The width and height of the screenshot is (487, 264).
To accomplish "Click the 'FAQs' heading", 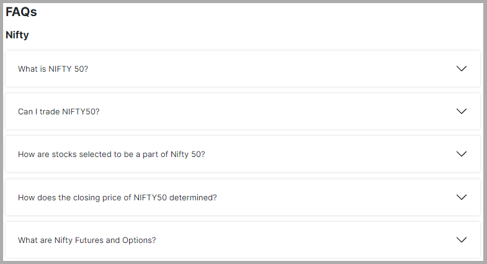I will pos(22,12).
